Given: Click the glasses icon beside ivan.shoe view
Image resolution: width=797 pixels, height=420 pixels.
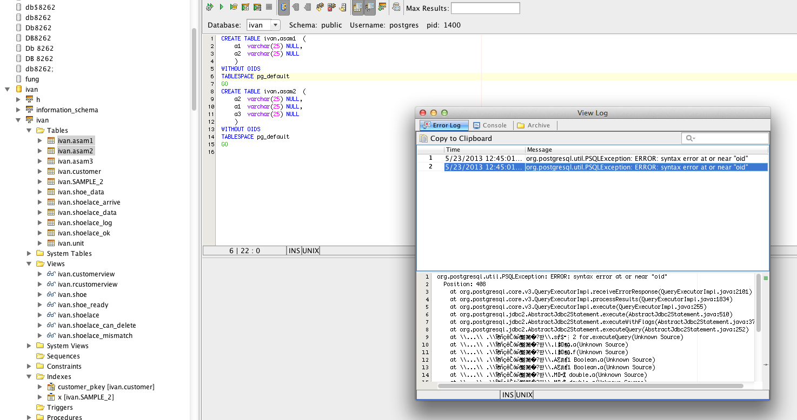Looking at the screenshot, I should [x=51, y=295].
